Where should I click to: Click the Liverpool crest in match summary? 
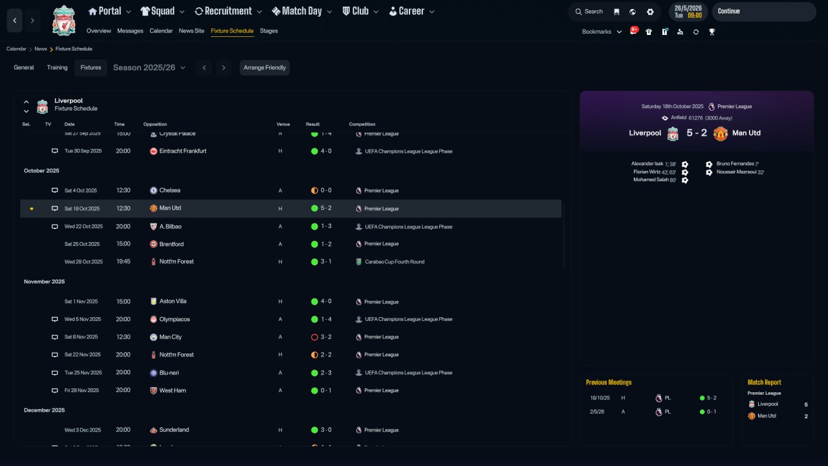coord(673,133)
